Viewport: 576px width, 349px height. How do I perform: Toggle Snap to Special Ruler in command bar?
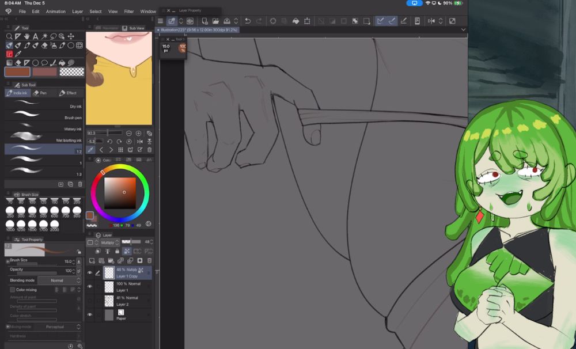392,21
